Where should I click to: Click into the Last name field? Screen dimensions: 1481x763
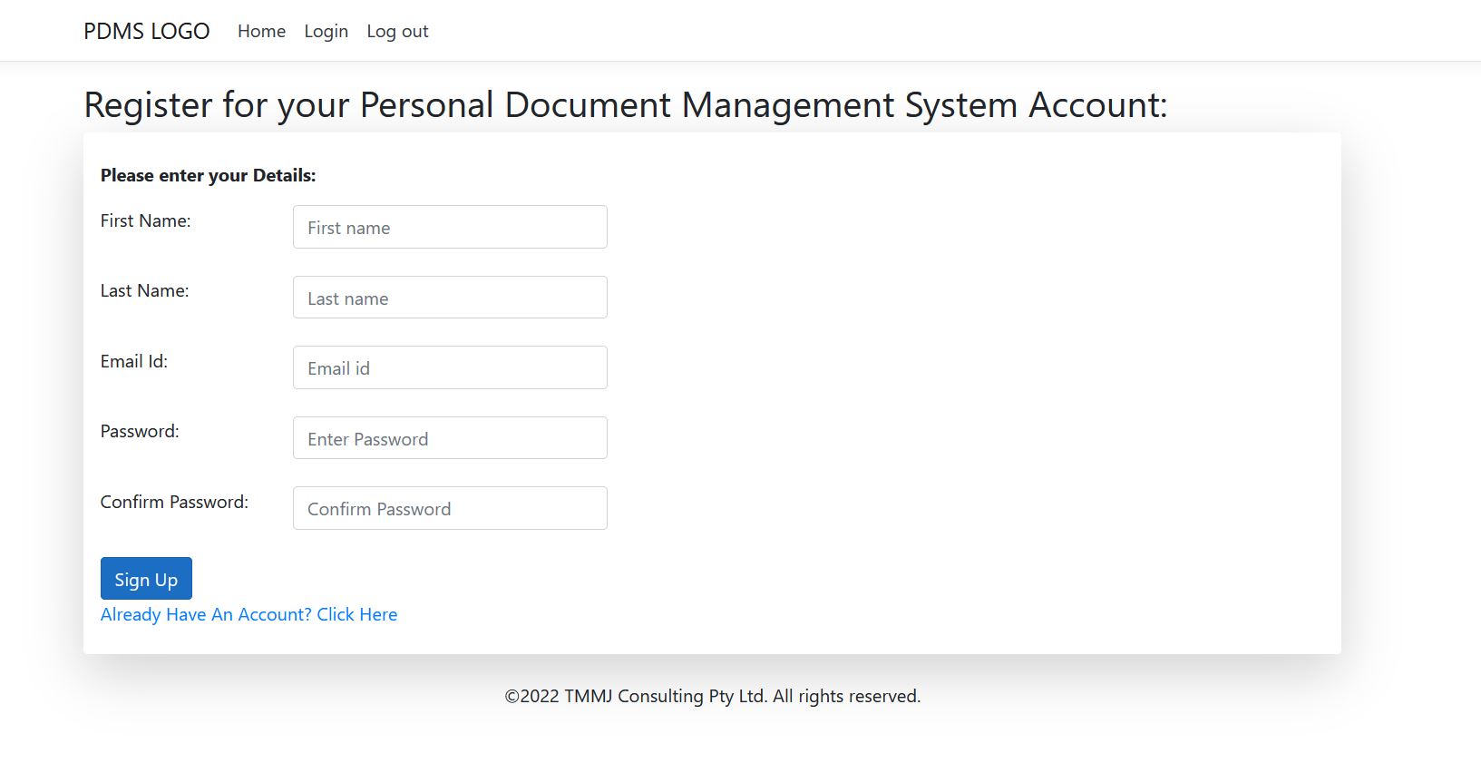[450, 298]
